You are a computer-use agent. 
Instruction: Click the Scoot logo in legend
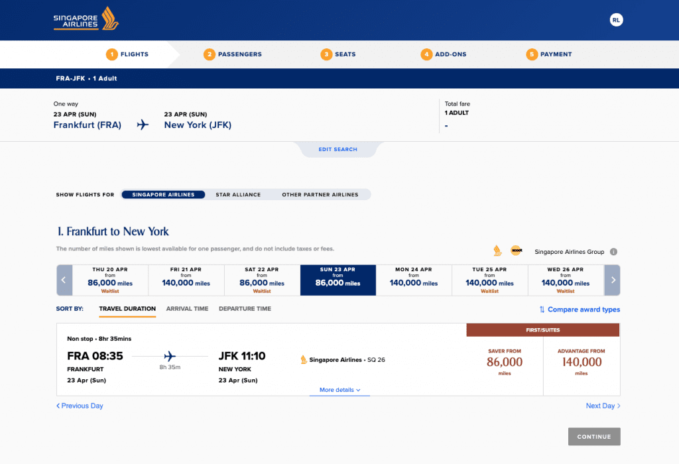[x=516, y=250]
